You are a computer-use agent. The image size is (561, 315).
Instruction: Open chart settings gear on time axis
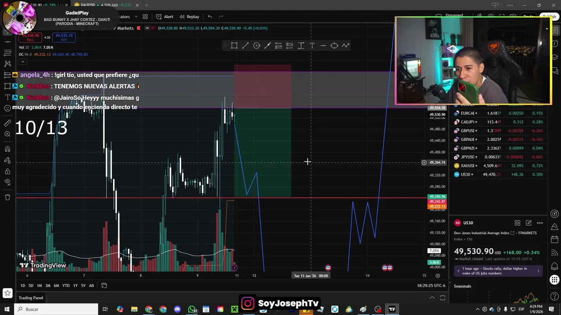pos(437,276)
